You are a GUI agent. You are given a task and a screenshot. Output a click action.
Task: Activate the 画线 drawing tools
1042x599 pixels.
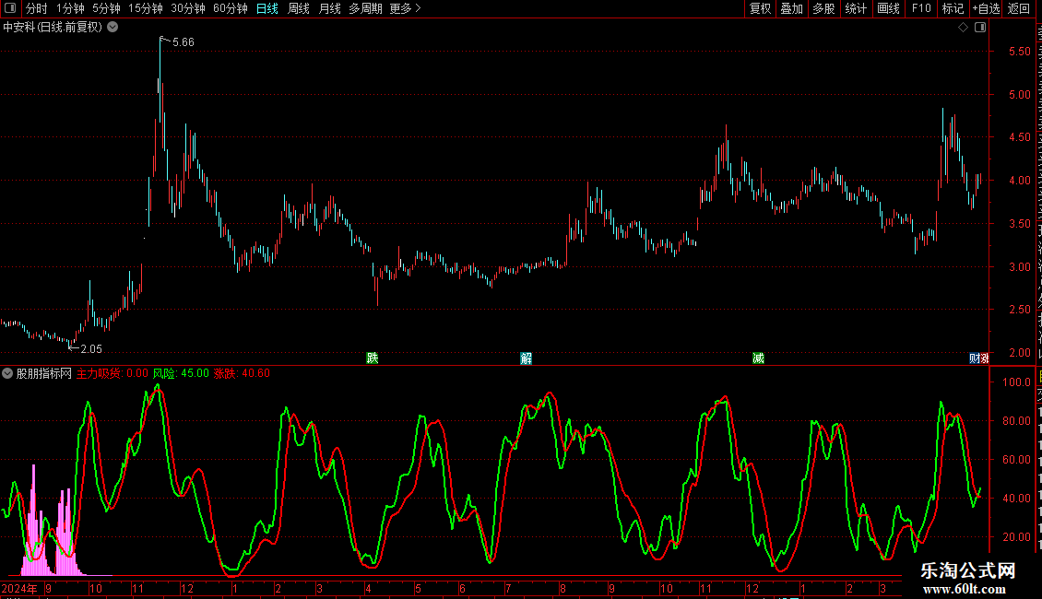point(888,8)
